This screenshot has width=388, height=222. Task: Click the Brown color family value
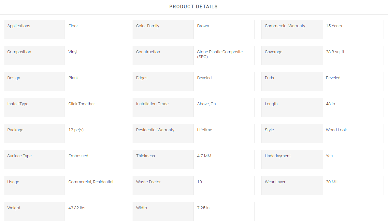[x=203, y=26]
